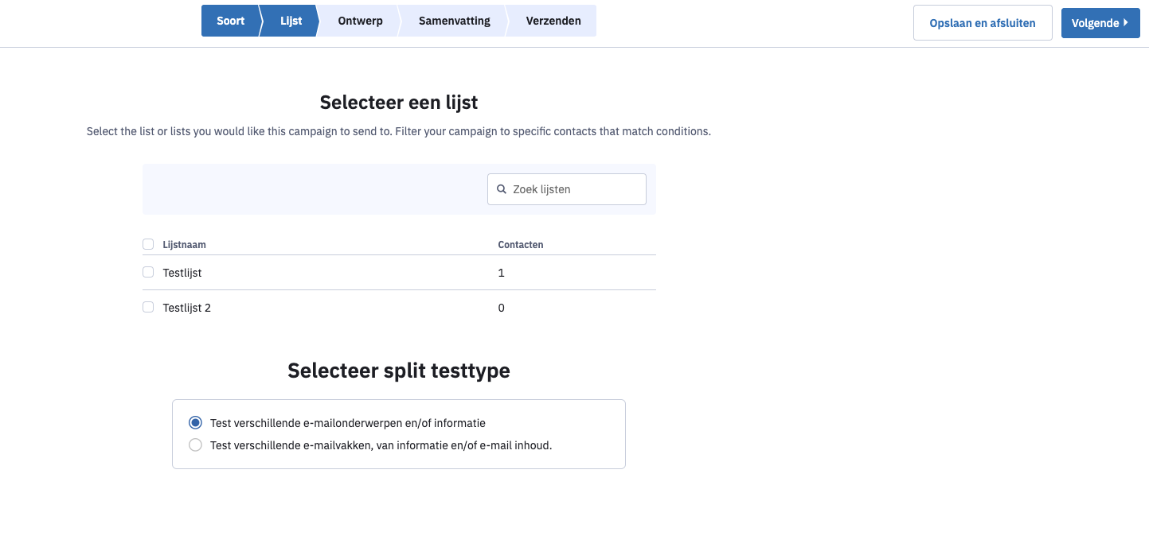Check the select-all Lijstnaam checkbox
The image size is (1149, 559).
[x=148, y=244]
